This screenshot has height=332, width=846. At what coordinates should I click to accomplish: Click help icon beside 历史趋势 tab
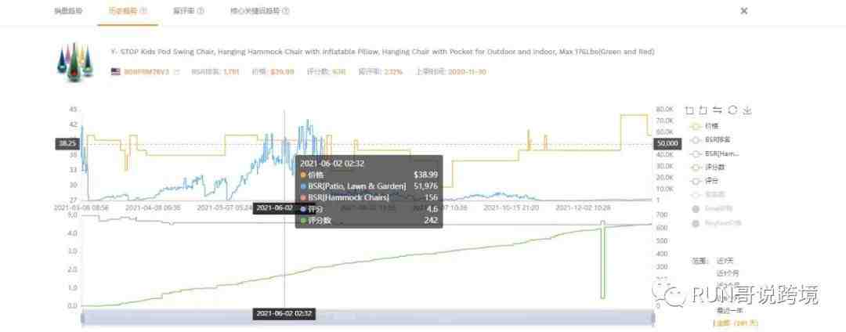coord(144,11)
